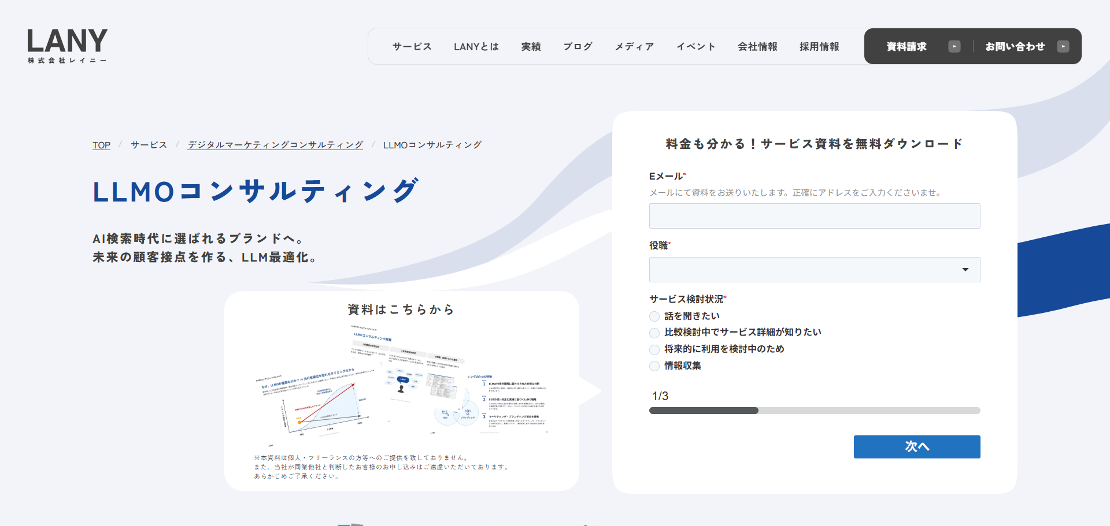Enable the 情報収集 radio option
1110x526 pixels.
[654, 365]
